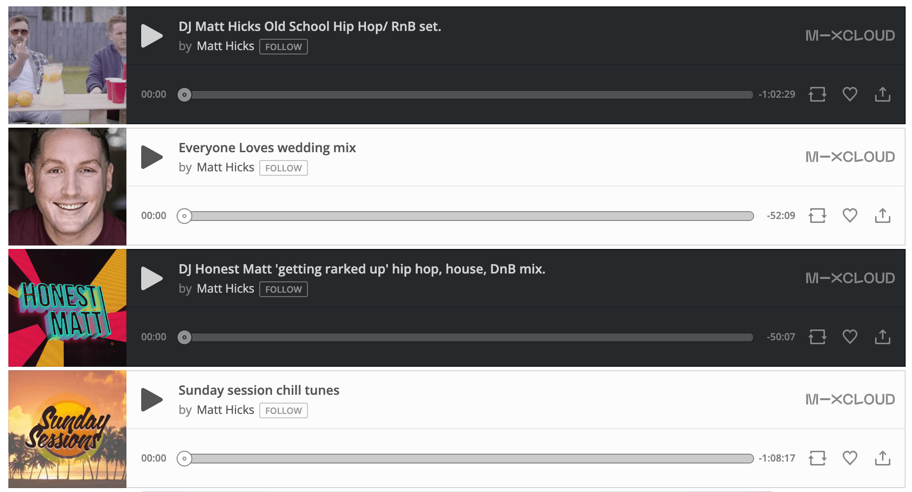Image resolution: width=912 pixels, height=492 pixels.
Task: Favorite the DJ Honest Matt mix
Action: click(850, 337)
